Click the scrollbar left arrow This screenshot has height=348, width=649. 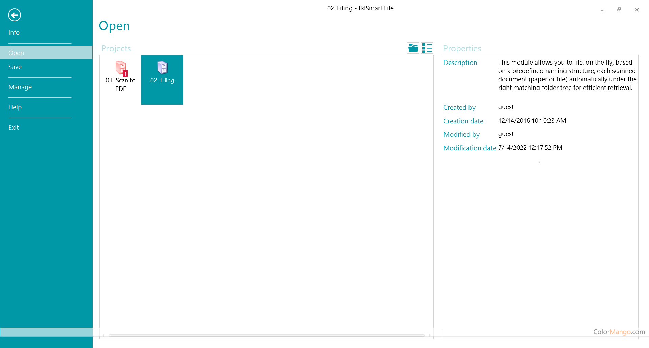click(x=103, y=335)
